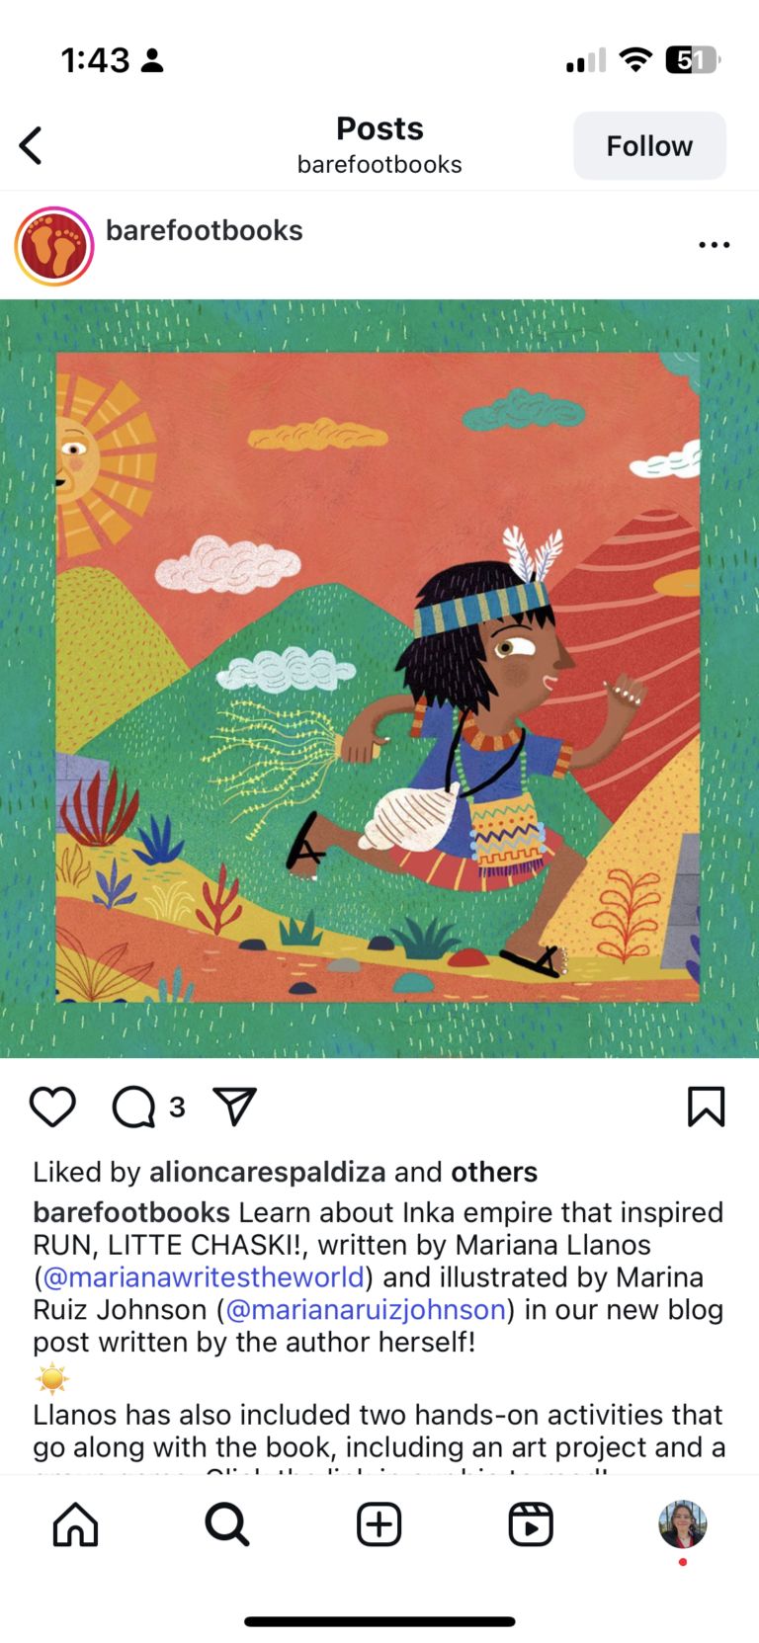Open alioncarespaldiza's profile from likes
This screenshot has width=759, height=1643.
click(x=267, y=1172)
